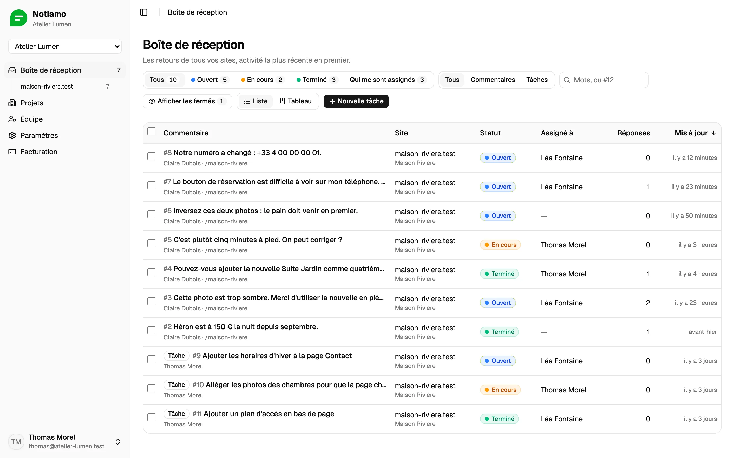Switch to Tableau board view
This screenshot has height=458, width=734.
pos(295,101)
